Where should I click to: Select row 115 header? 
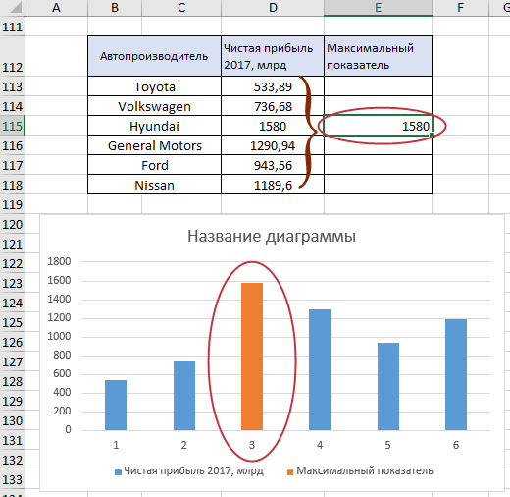pyautogui.click(x=12, y=126)
